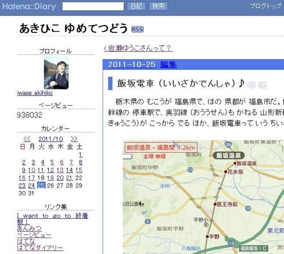Select calendar day 24
The image size is (284, 254).
(x=32, y=185)
